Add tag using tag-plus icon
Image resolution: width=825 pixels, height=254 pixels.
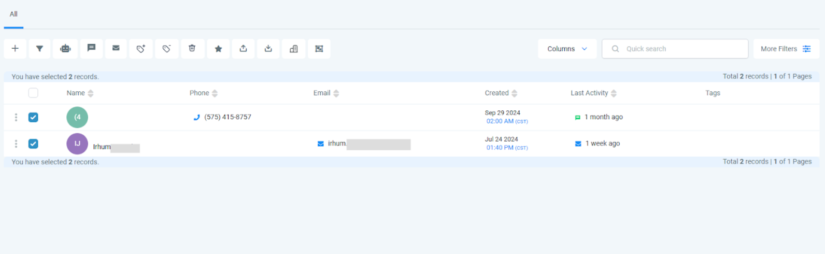141,49
